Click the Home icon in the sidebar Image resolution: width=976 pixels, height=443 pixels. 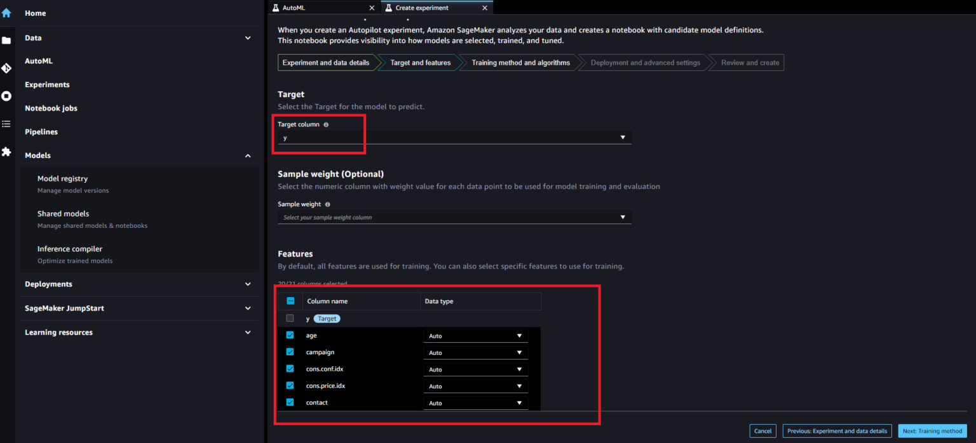click(x=6, y=13)
